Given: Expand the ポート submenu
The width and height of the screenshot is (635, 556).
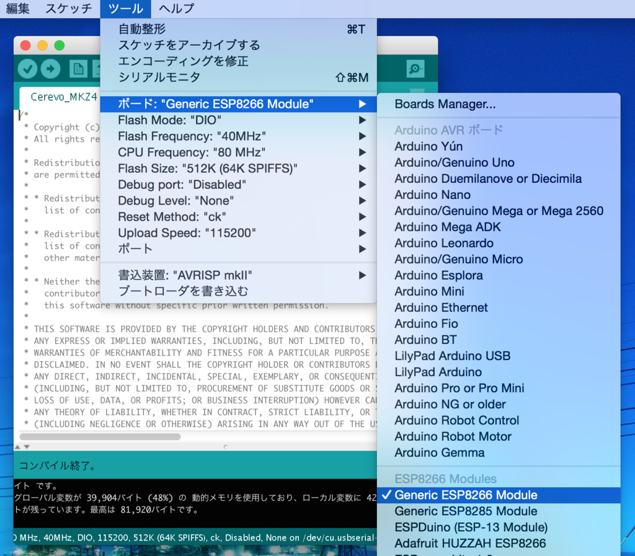Looking at the screenshot, I should (x=239, y=249).
